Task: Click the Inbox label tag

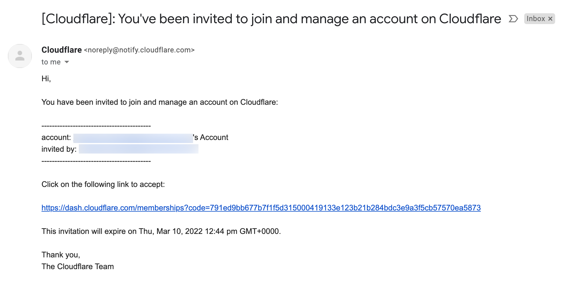Action: pyautogui.click(x=536, y=19)
